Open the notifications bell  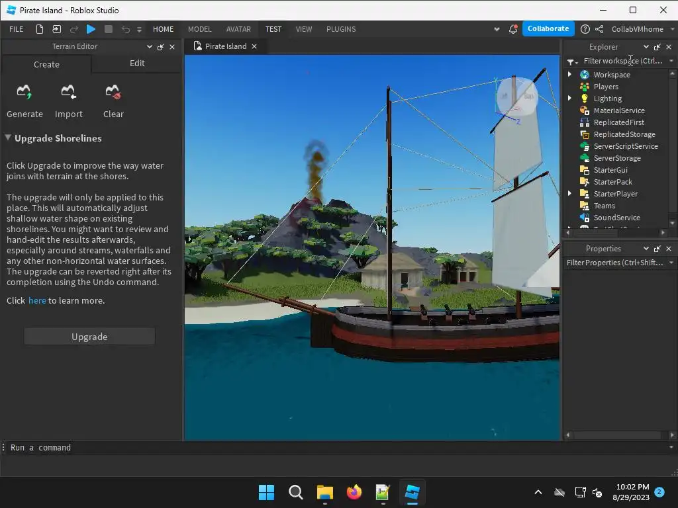click(513, 29)
